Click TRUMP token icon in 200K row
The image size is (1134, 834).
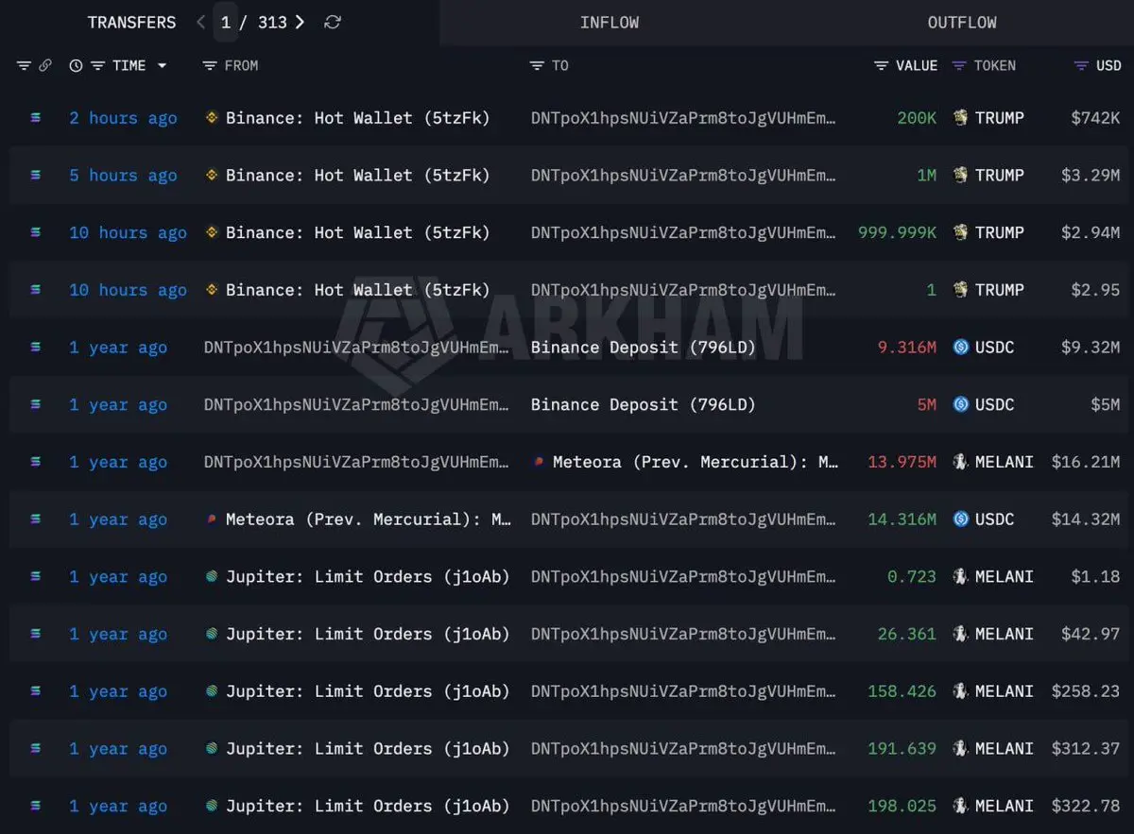pos(961,118)
